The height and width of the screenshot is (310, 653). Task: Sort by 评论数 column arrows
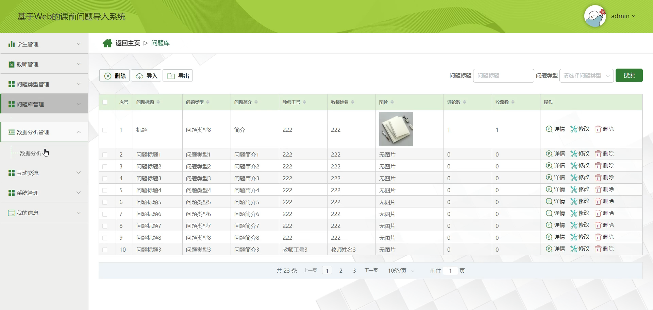tap(465, 102)
